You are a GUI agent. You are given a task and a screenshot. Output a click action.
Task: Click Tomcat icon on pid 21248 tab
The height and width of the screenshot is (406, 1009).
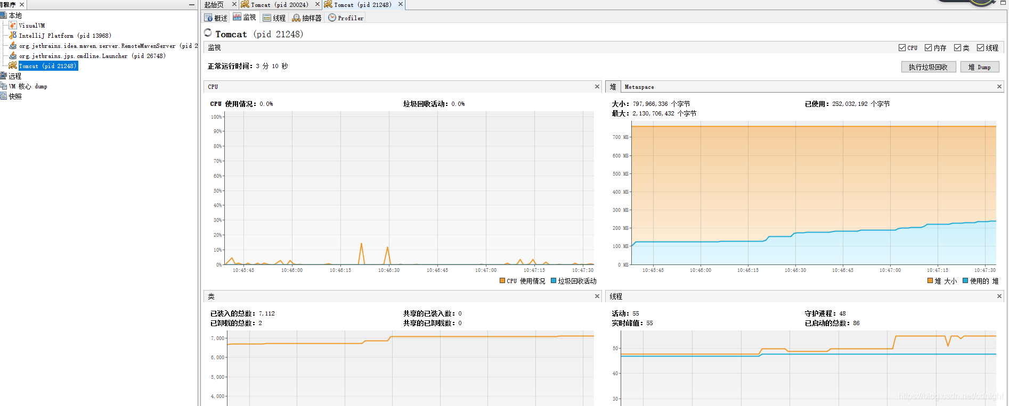(328, 4)
